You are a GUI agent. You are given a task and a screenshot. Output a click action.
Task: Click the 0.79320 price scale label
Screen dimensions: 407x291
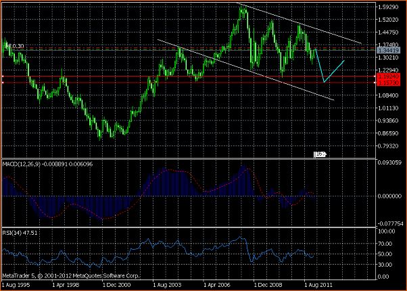(x=388, y=146)
